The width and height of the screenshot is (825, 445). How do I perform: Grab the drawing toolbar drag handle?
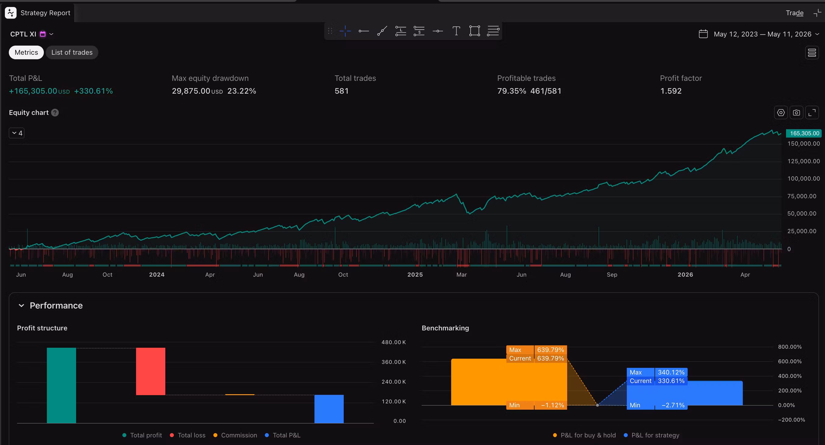(x=330, y=31)
